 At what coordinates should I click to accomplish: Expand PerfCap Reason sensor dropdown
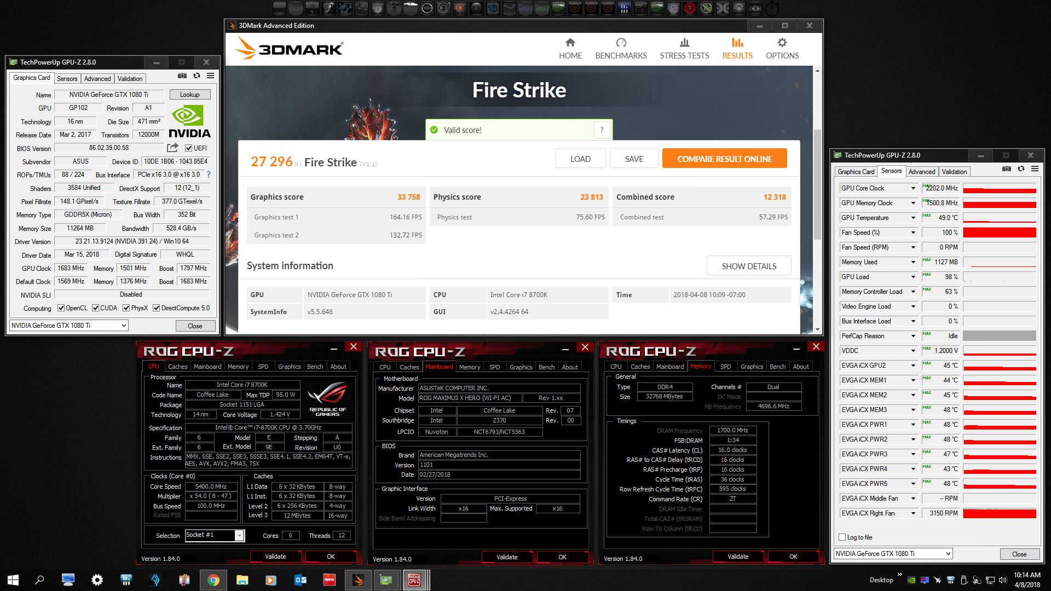913,336
